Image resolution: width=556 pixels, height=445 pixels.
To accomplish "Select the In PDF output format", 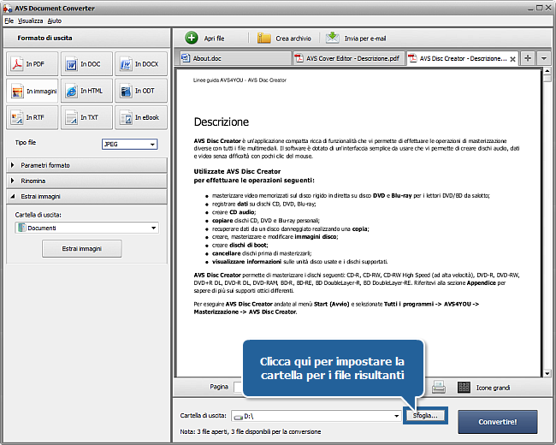I will click(32, 64).
